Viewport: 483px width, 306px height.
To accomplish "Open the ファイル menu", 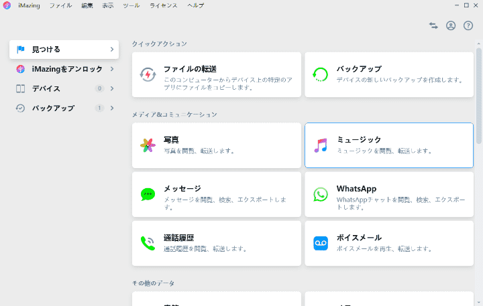I will pos(60,5).
